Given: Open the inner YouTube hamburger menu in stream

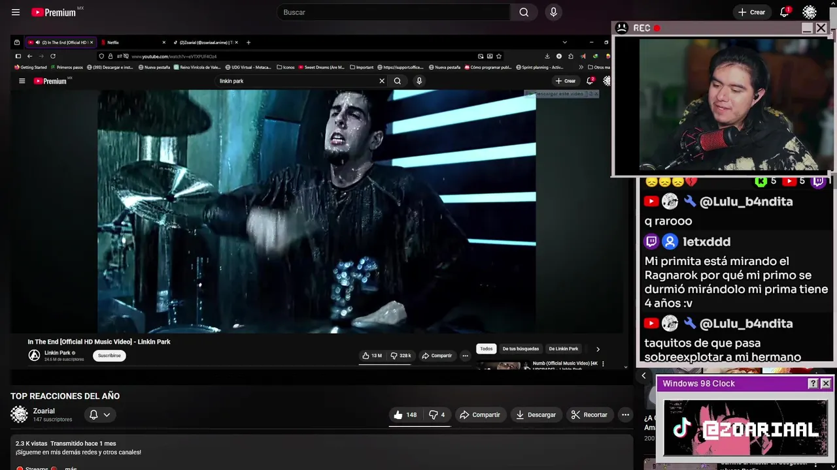Looking at the screenshot, I should 22,81.
